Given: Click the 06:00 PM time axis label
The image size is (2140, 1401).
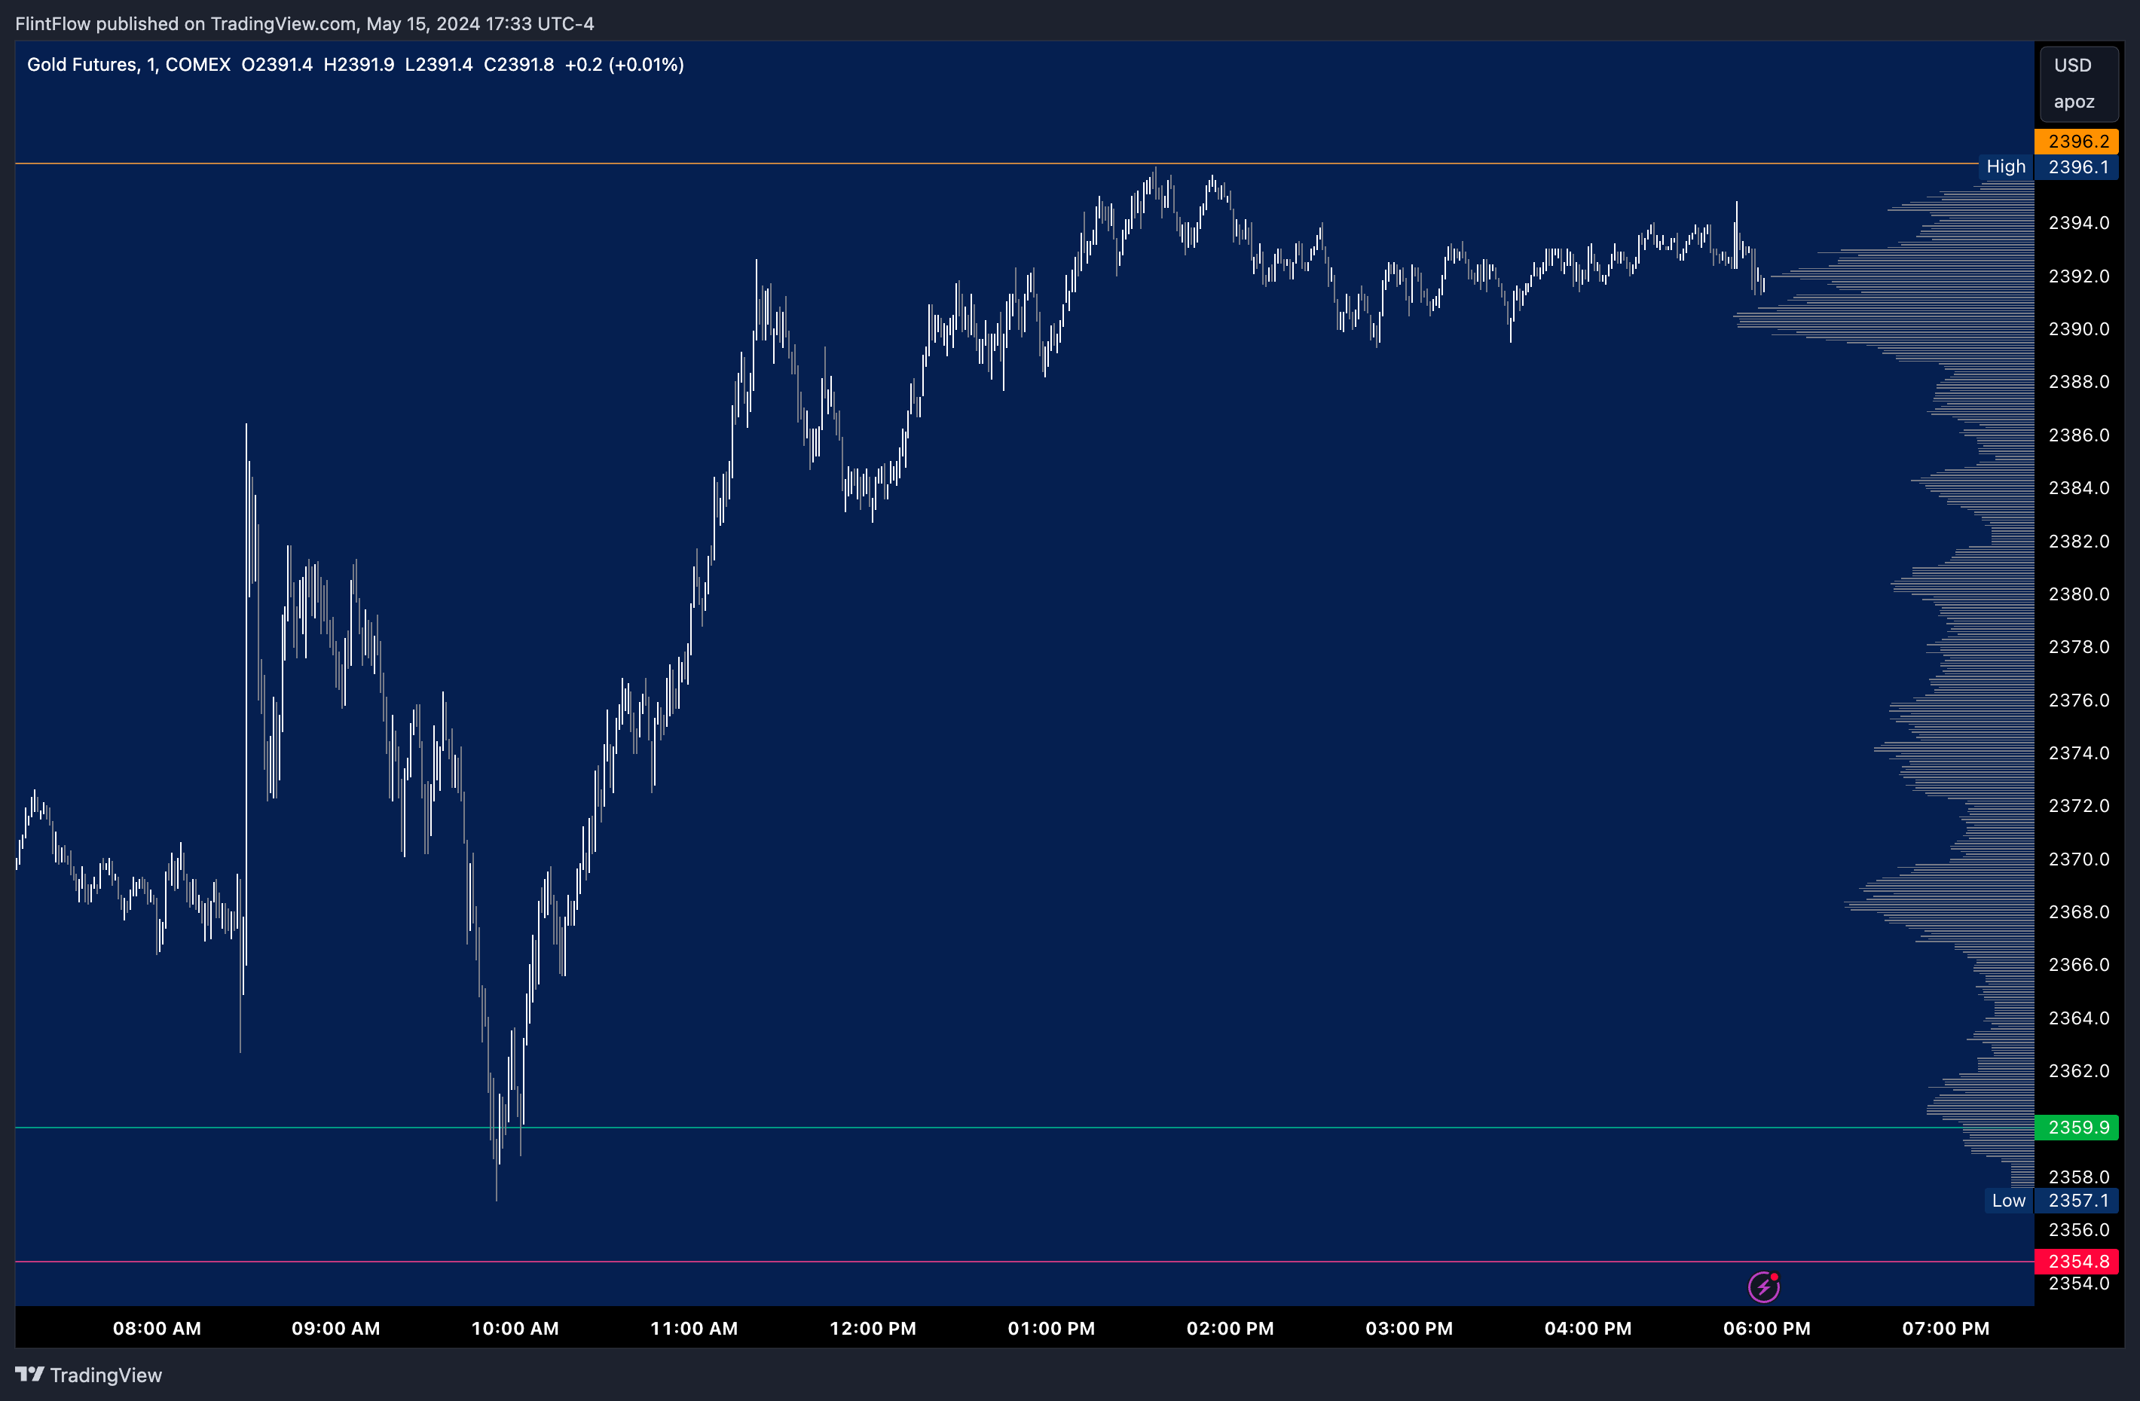Looking at the screenshot, I should click(x=1767, y=1328).
